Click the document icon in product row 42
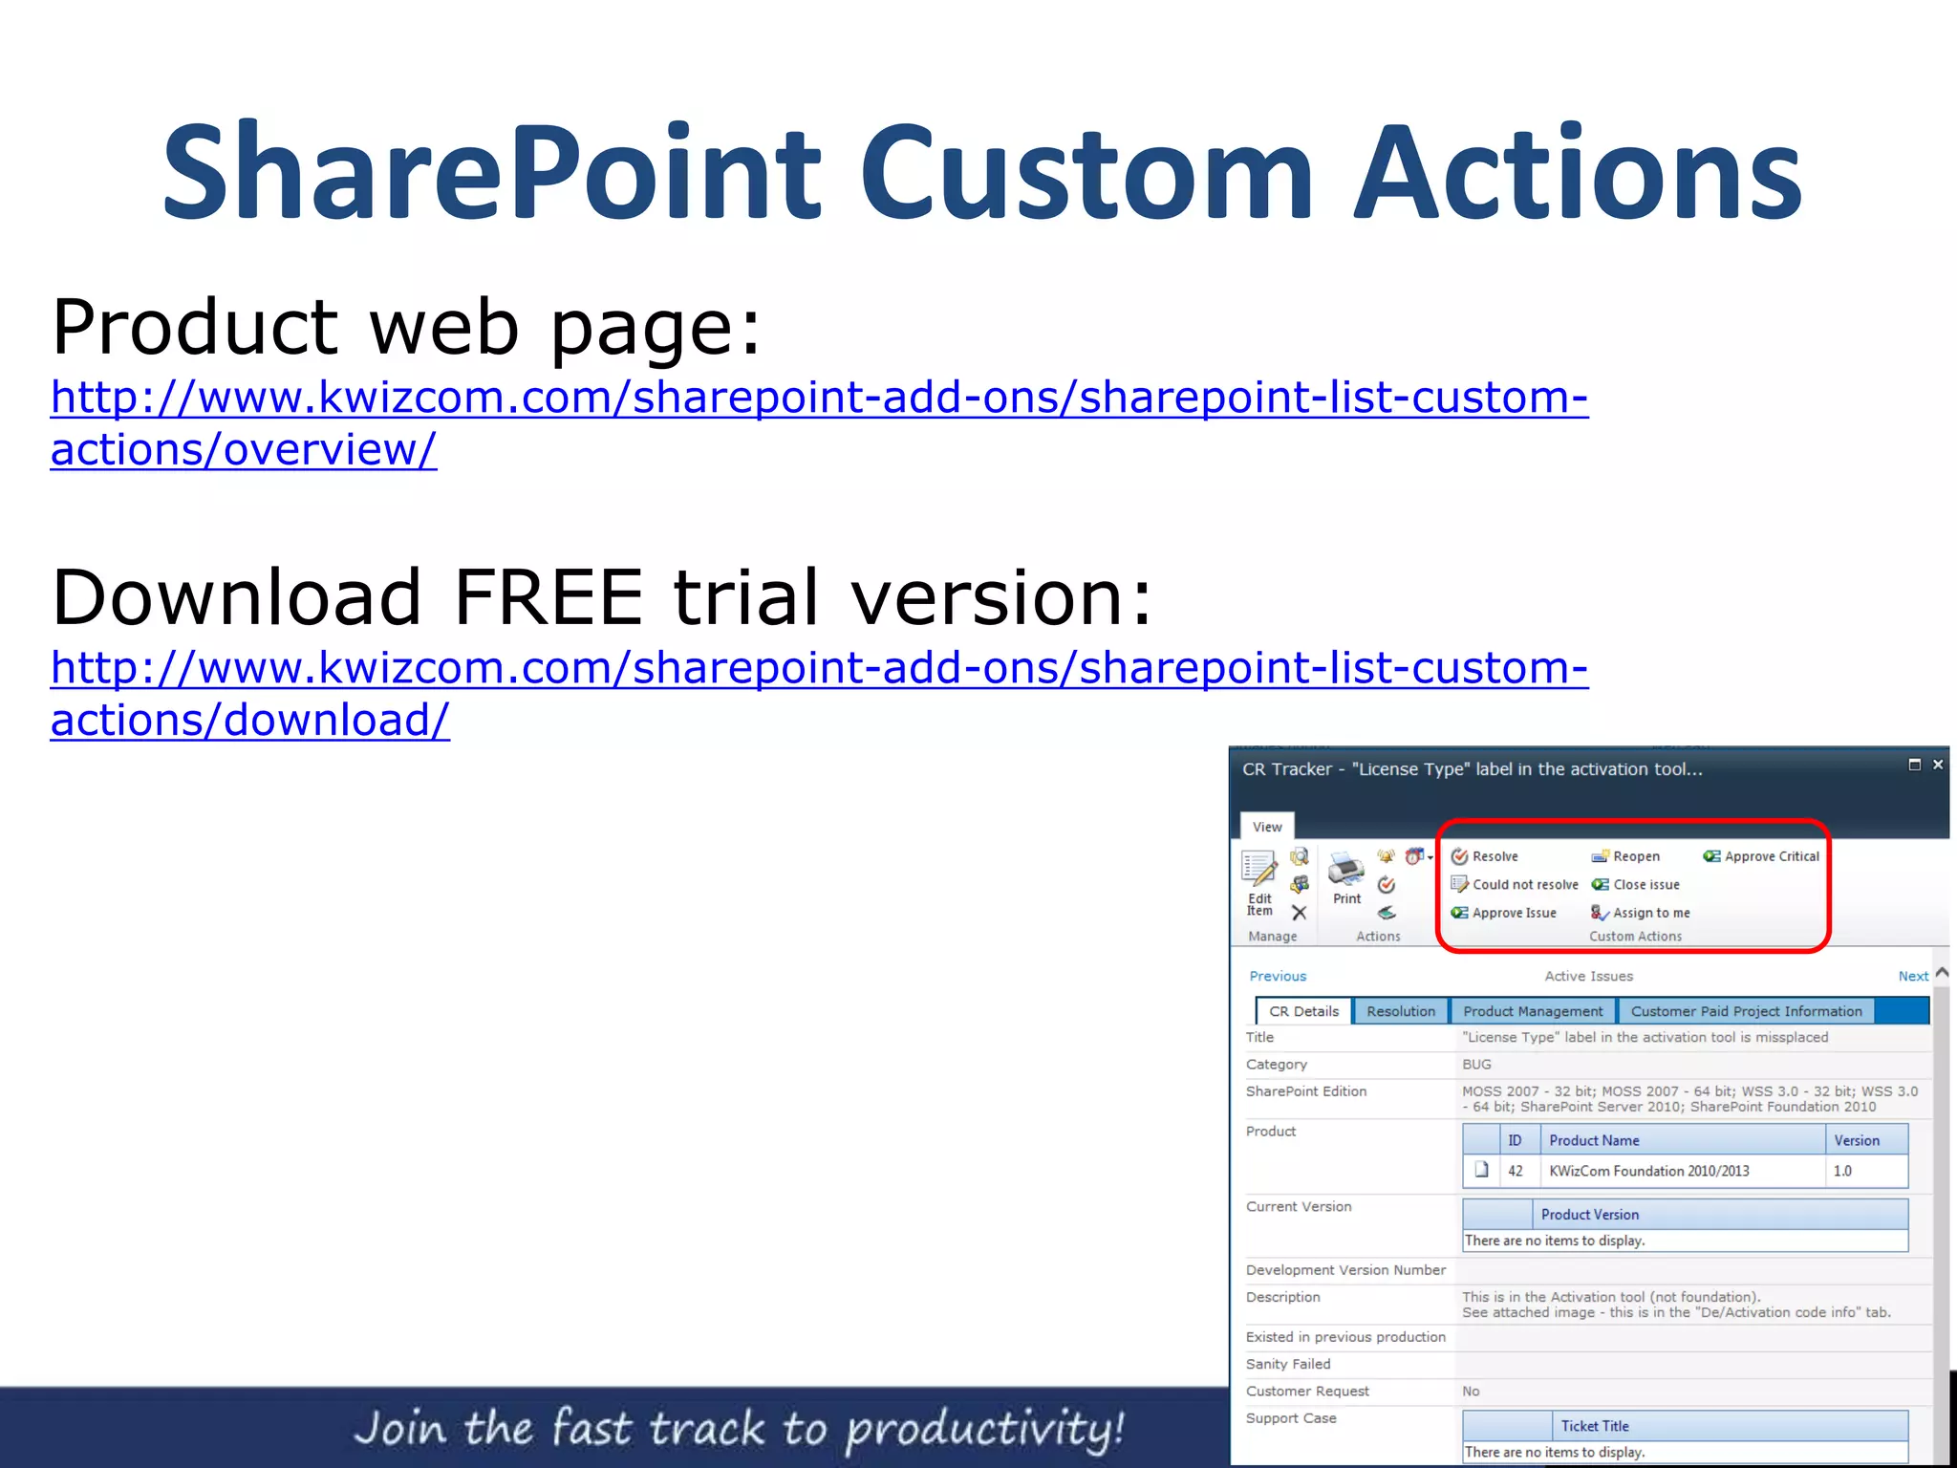This screenshot has height=1468, width=1957. pyautogui.click(x=1481, y=1170)
